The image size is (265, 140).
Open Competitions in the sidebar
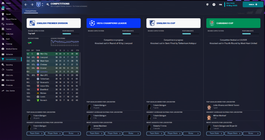point(11,59)
